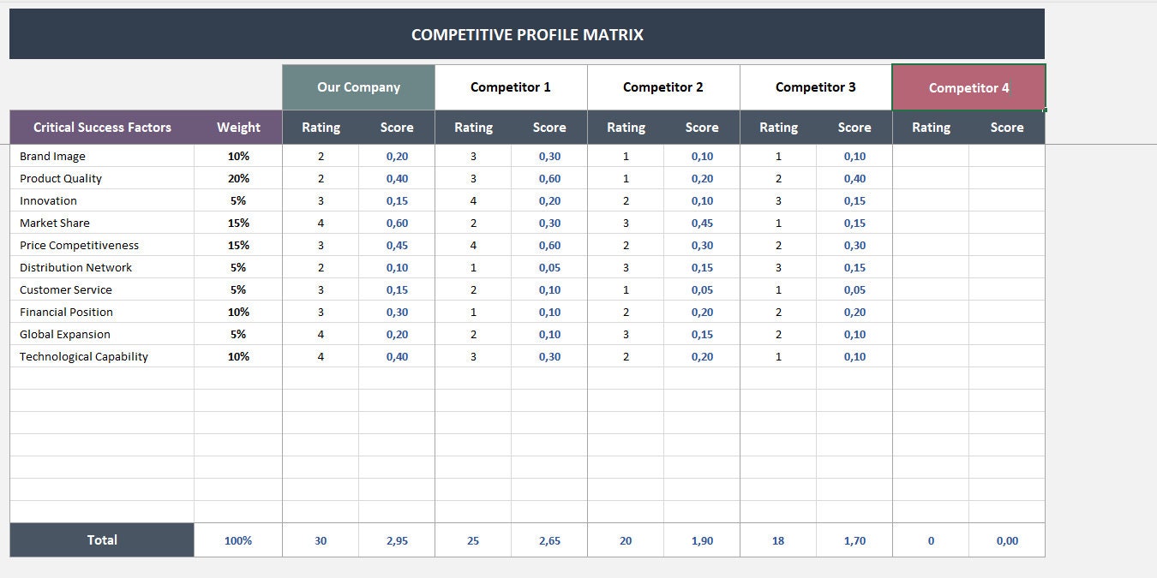Select the Competitor 2 header

click(x=662, y=86)
